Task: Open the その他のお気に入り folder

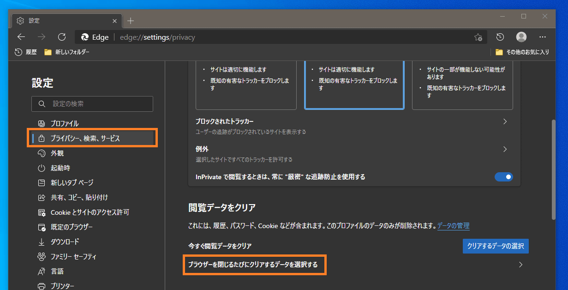Action: pyautogui.click(x=522, y=52)
